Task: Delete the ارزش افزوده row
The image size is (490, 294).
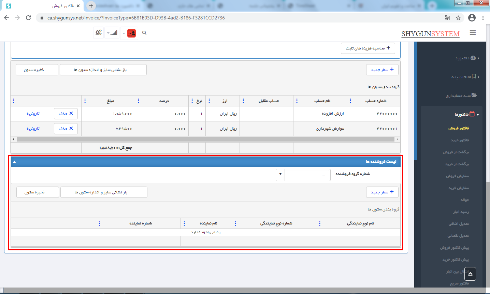Action: pos(66,114)
